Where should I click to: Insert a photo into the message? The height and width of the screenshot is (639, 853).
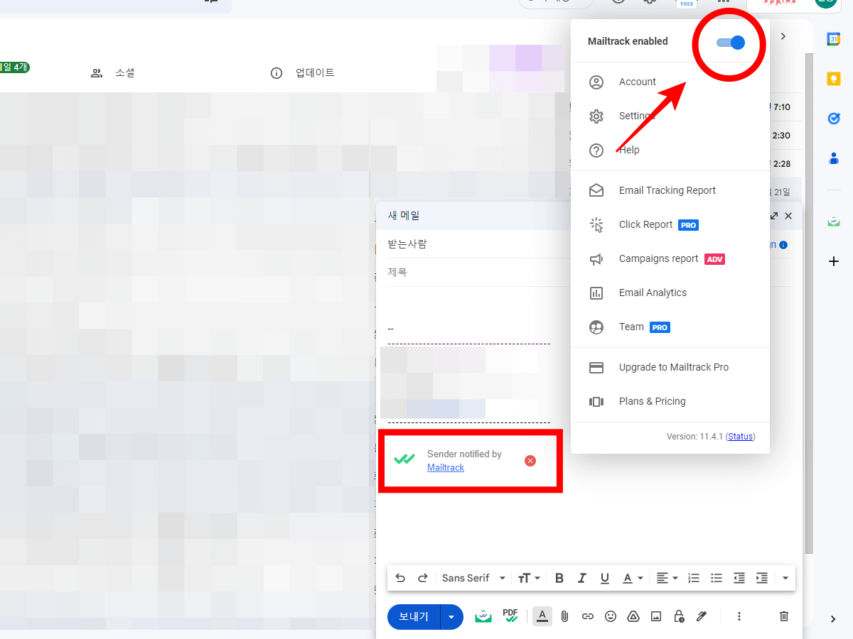(656, 616)
